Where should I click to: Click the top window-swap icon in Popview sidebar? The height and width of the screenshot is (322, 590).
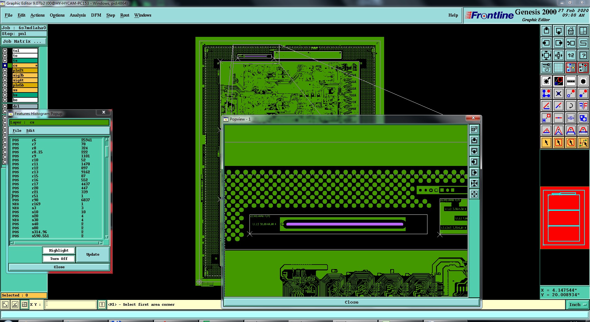(x=474, y=130)
